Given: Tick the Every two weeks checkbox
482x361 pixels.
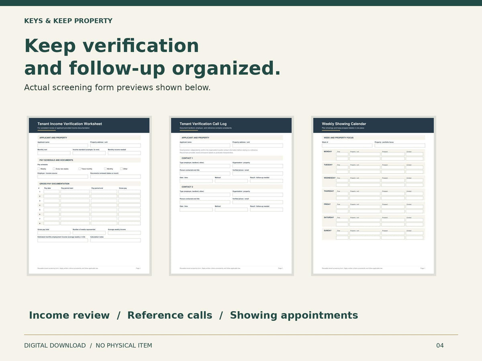Looking at the screenshot, I should 54,169.
